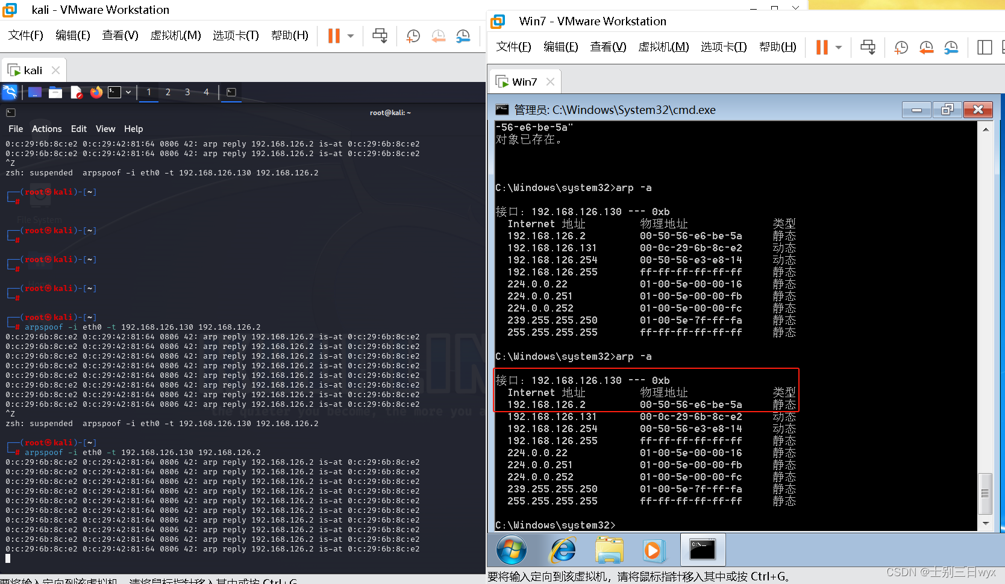Click terminal window button in Kali taskbar
The width and height of the screenshot is (1005, 584).
coord(231,92)
